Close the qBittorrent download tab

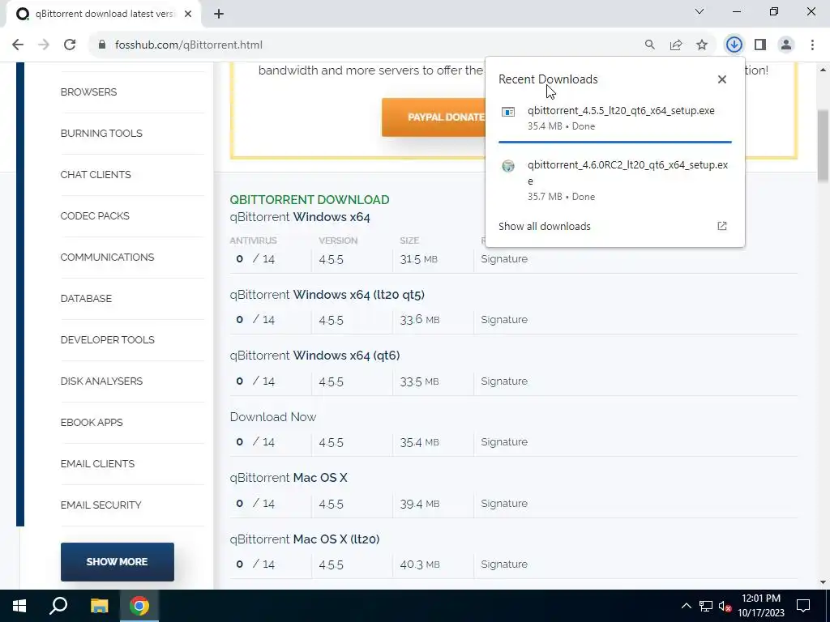(x=188, y=15)
